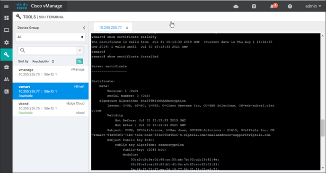Click the 'show certificate validity' command line
Image resolution: width=326 pixels, height=173 pixels.
pos(124,37)
